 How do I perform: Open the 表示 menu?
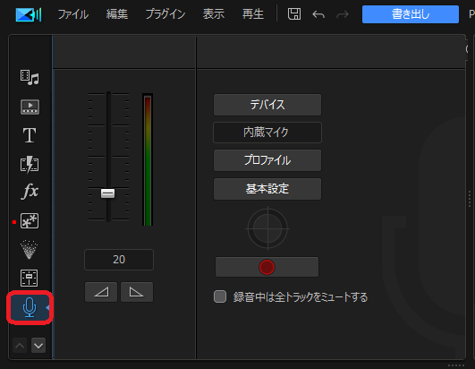[214, 14]
